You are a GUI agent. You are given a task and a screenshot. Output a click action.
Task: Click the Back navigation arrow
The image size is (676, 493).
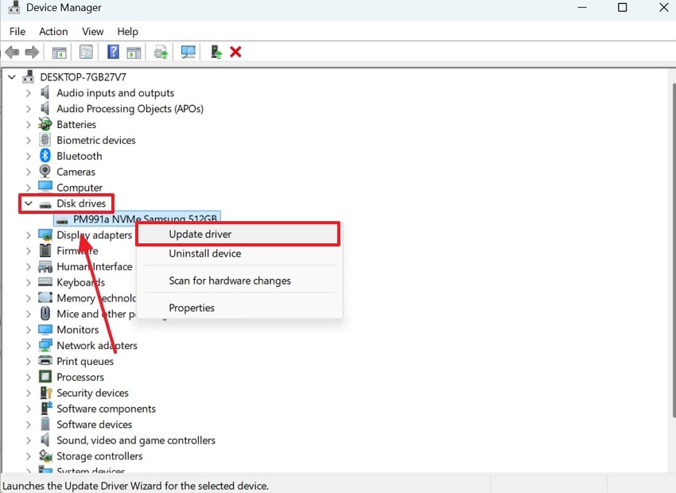pyautogui.click(x=13, y=52)
